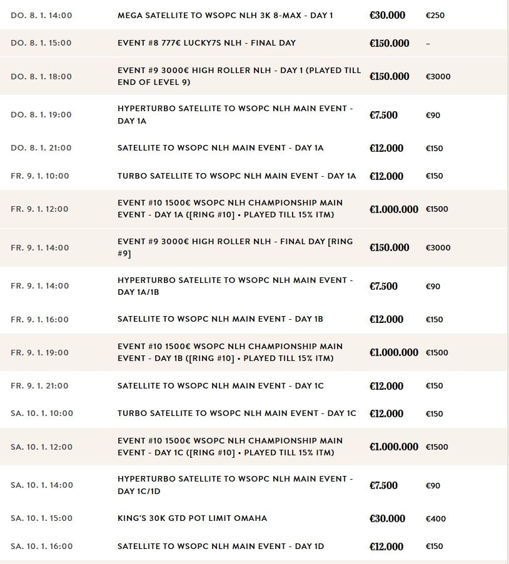Select King's 30K GTD Pot Limit Omaha
Image resolution: width=509 pixels, height=564 pixels.
tap(192, 518)
